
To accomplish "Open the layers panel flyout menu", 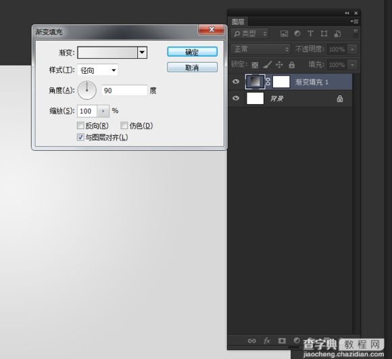I will [355, 22].
